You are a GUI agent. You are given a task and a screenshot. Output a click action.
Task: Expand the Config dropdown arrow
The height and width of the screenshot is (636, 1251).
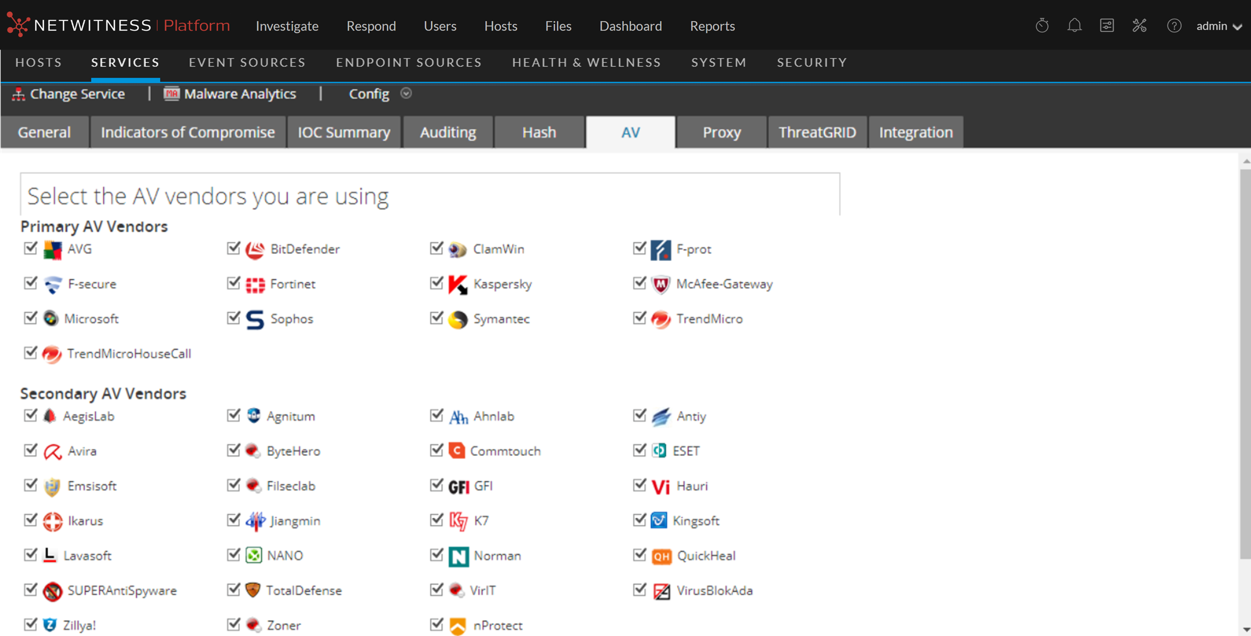point(406,94)
